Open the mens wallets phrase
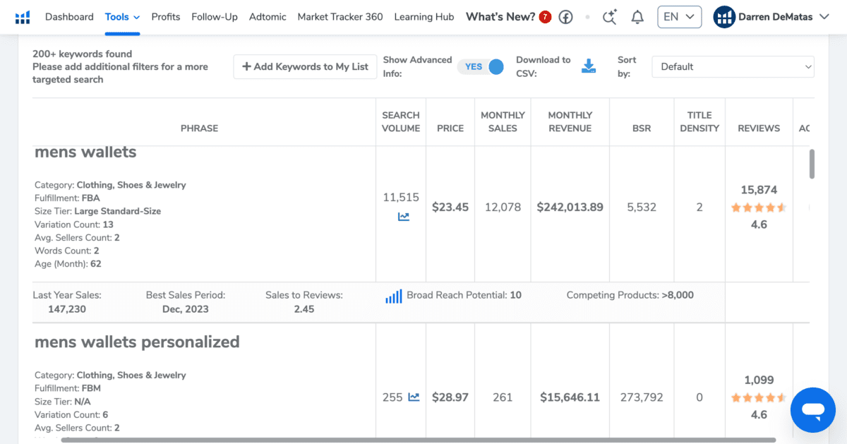This screenshot has height=444, width=847. [85, 152]
